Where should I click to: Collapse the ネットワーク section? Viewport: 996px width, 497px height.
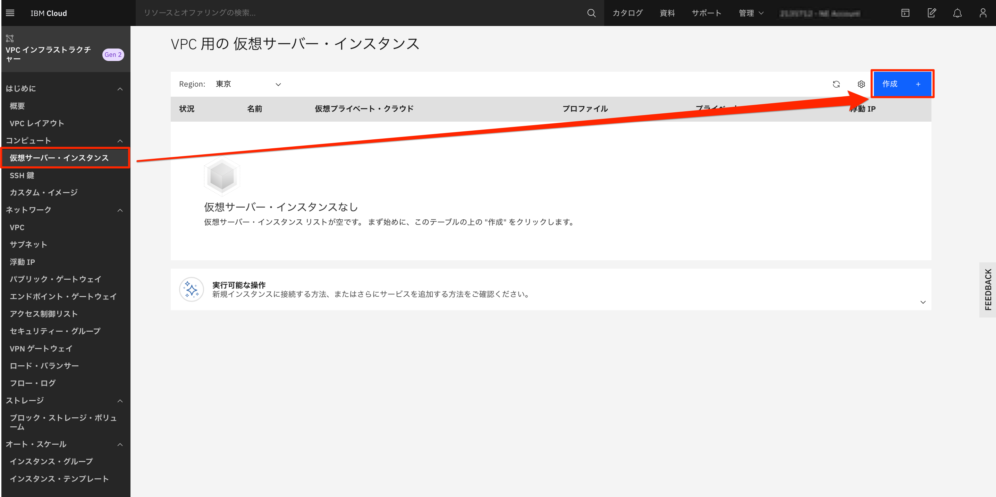pyautogui.click(x=120, y=210)
